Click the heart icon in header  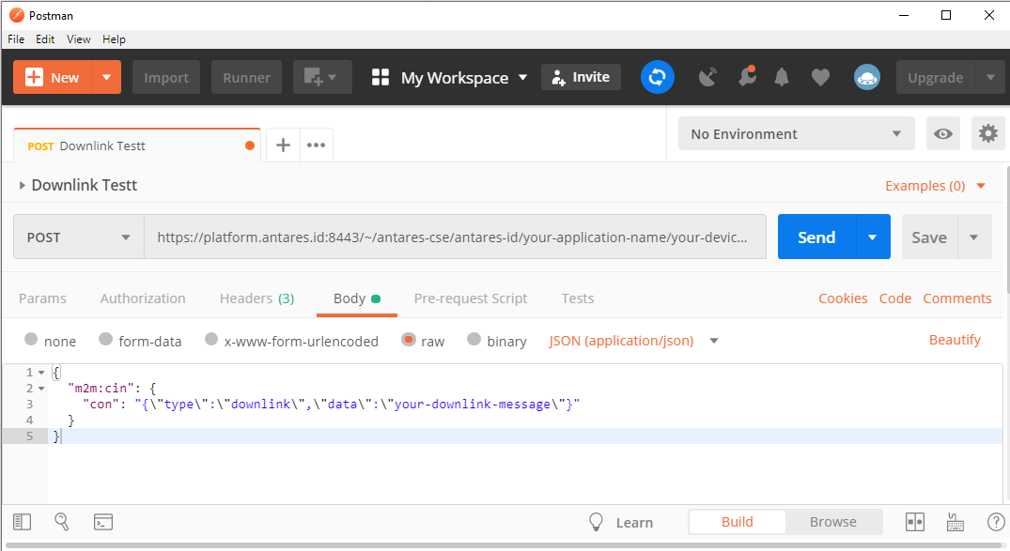820,78
